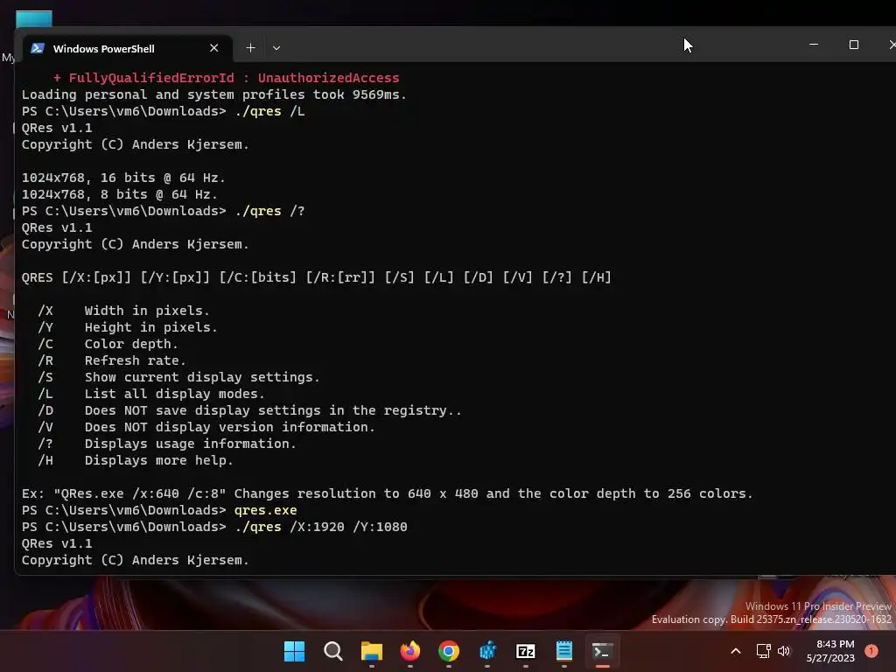Screen dimensions: 896x672
Task: Click the Terminal icon in taskbar
Action: pos(602,651)
